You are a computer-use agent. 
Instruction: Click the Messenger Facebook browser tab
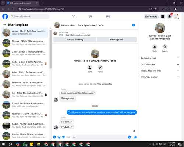(22, 3)
